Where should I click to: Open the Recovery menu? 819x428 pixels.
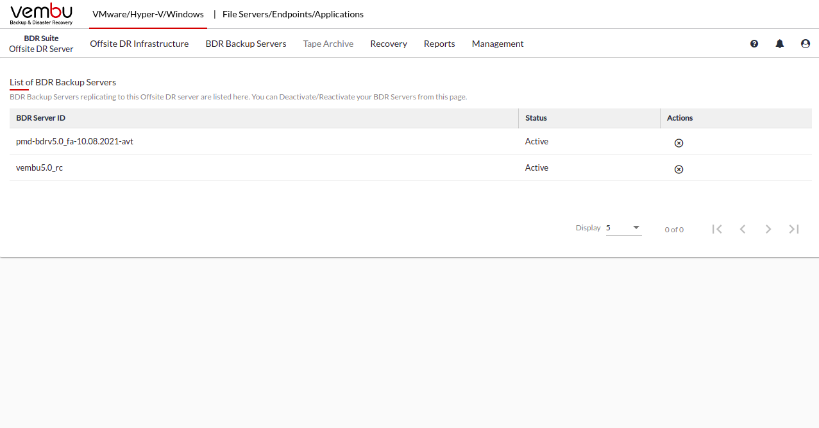[x=389, y=44]
